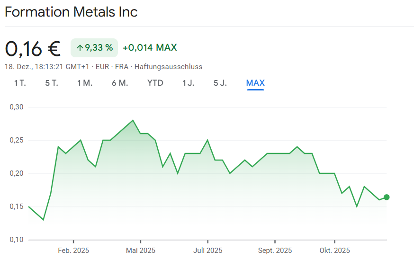Select the YTD range tab
Viewport: 414px width, 260px height.
155,83
